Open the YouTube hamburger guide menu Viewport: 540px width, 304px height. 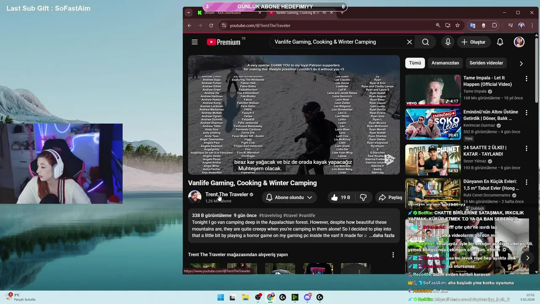194,42
